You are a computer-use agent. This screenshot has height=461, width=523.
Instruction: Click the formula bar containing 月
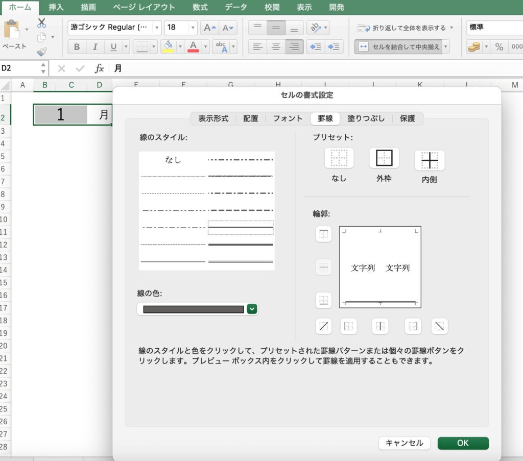[x=317, y=69]
